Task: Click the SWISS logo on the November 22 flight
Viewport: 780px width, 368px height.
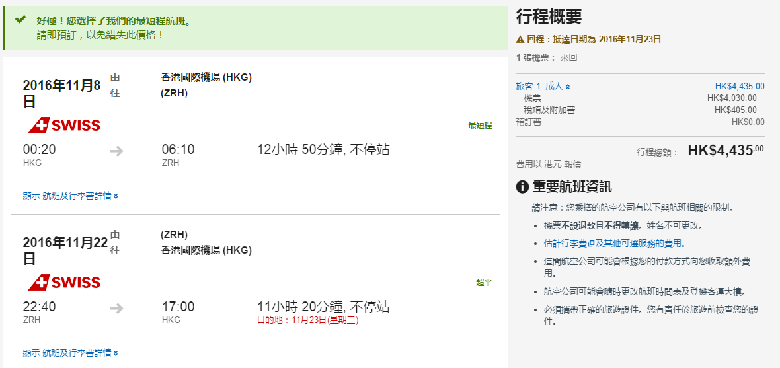Action: coord(64,282)
